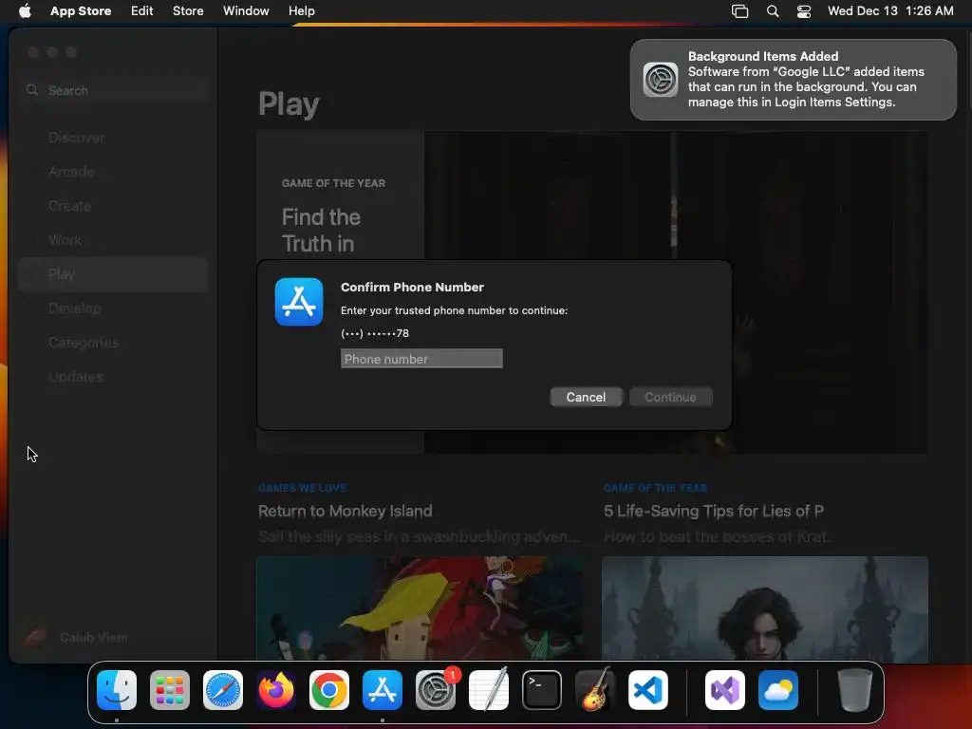Launch Visual Studio Code from dock
Screen dimensions: 972x729
point(647,690)
